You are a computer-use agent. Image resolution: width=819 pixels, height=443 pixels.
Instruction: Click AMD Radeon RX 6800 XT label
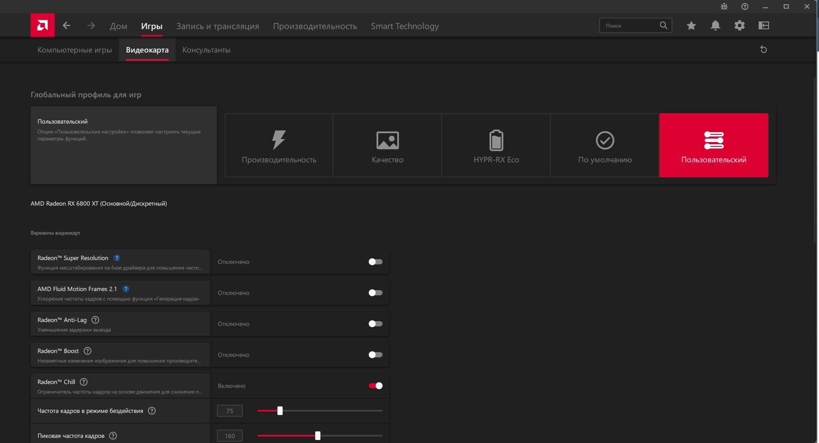tap(99, 204)
